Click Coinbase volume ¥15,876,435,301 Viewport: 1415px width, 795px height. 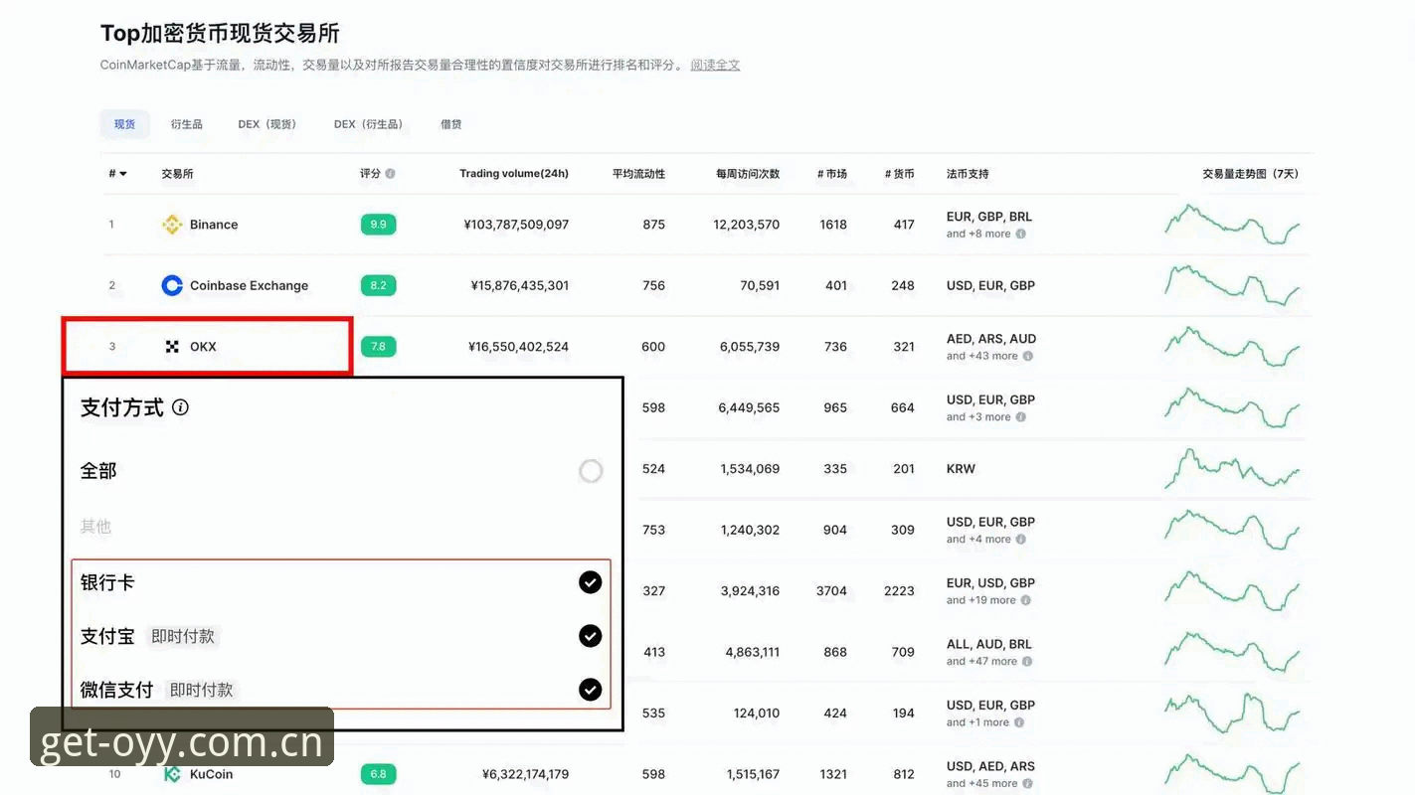coord(520,285)
